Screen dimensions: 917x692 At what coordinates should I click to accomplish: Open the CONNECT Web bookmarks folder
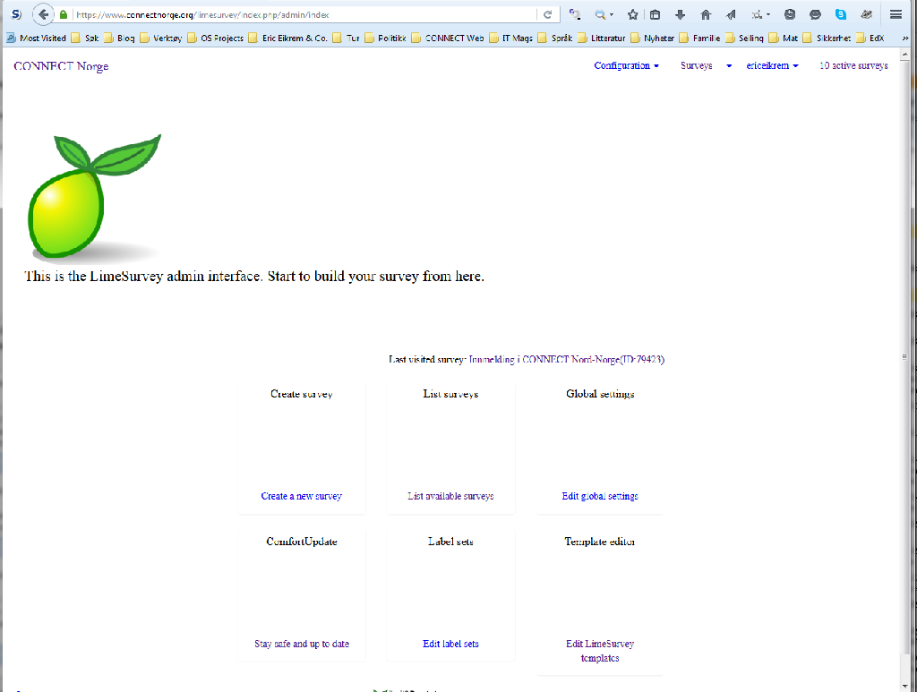click(x=448, y=38)
